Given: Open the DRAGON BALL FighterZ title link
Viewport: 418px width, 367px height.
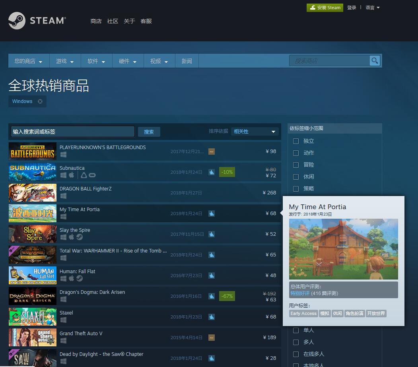Looking at the screenshot, I should click(x=86, y=189).
